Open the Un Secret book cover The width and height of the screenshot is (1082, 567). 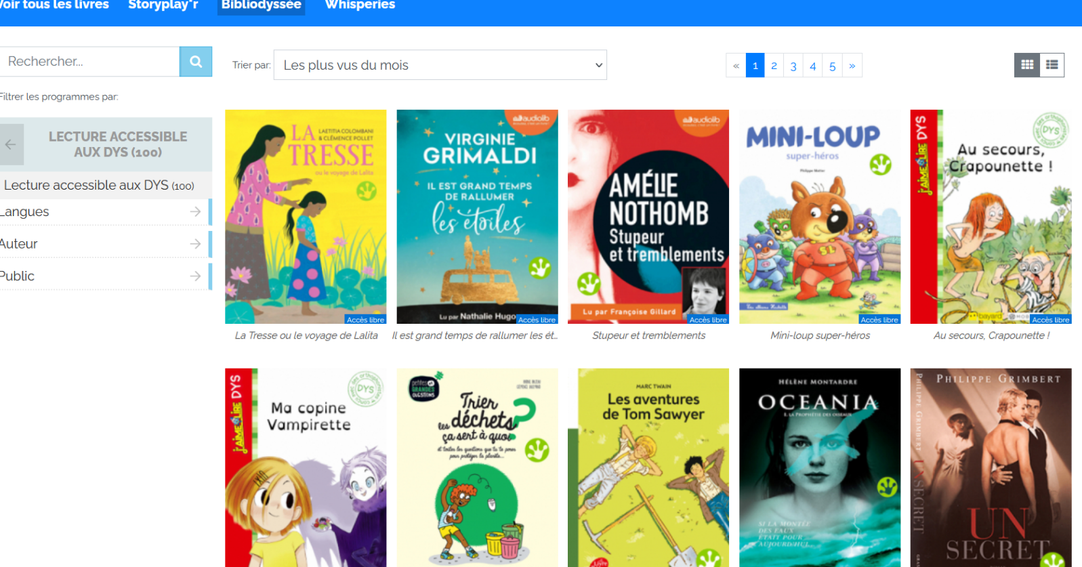pyautogui.click(x=991, y=467)
